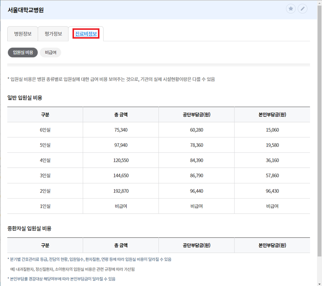Click the 57,860 본인부담금 cell
Viewport: 322px width, 286px height.
tap(272, 176)
